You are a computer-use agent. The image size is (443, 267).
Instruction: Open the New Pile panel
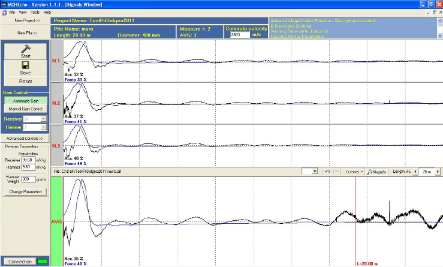pos(27,33)
